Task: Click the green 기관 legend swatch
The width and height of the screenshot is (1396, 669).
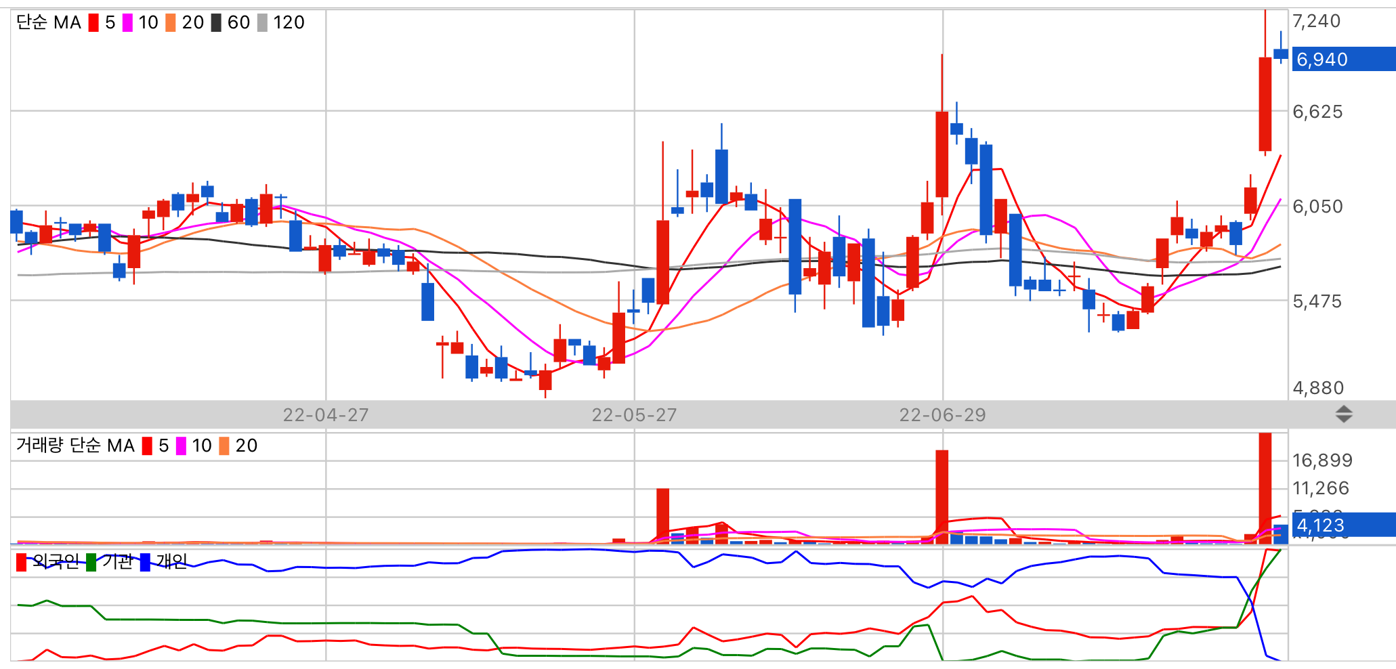Action: 91,562
